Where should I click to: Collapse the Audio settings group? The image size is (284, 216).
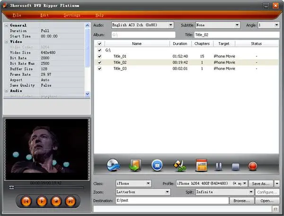[x=6, y=90]
